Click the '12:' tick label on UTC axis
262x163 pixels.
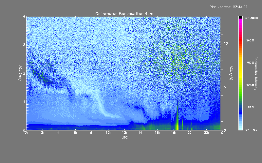(124, 133)
